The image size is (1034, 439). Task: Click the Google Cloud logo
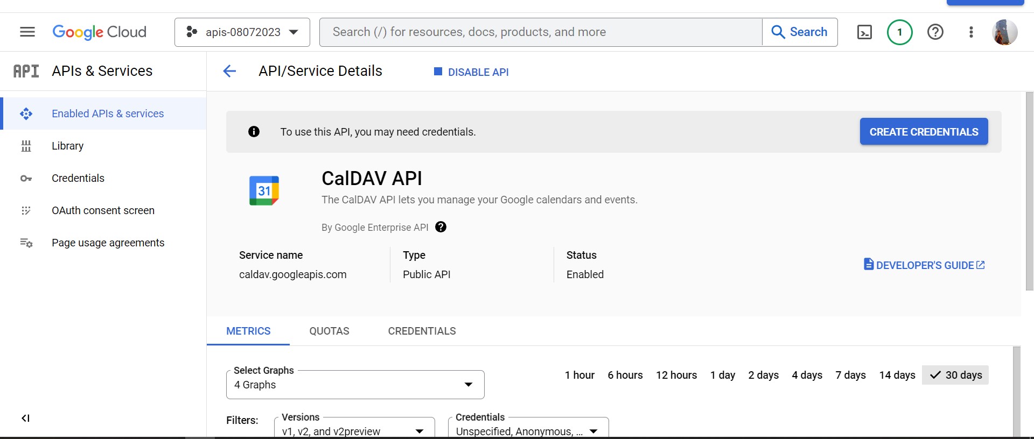click(x=100, y=32)
